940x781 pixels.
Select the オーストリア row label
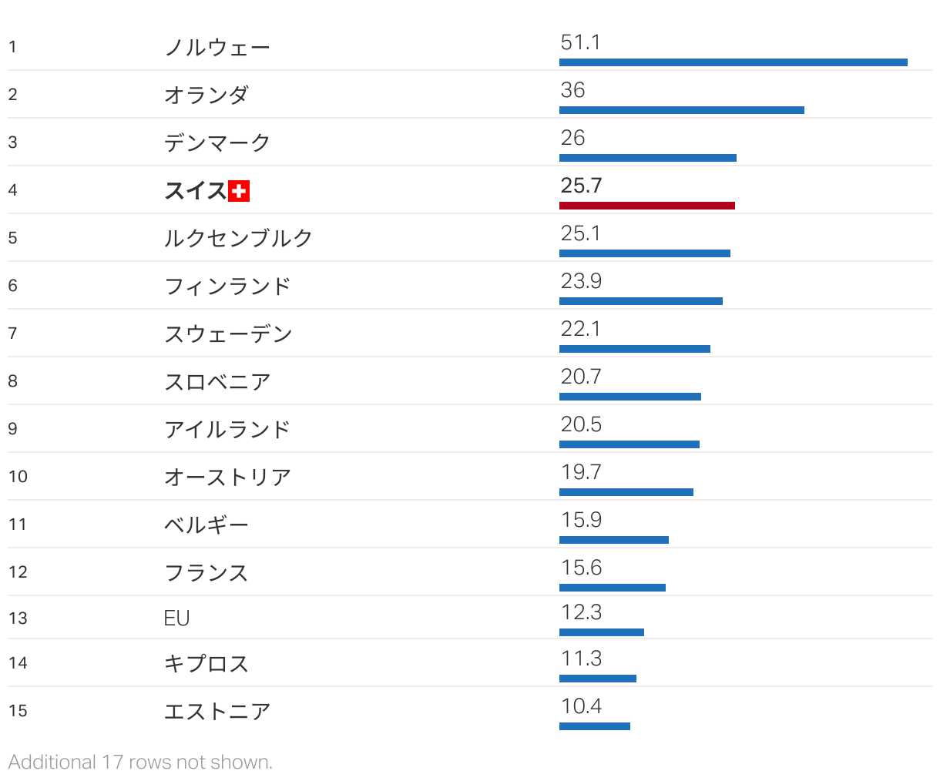[227, 478]
